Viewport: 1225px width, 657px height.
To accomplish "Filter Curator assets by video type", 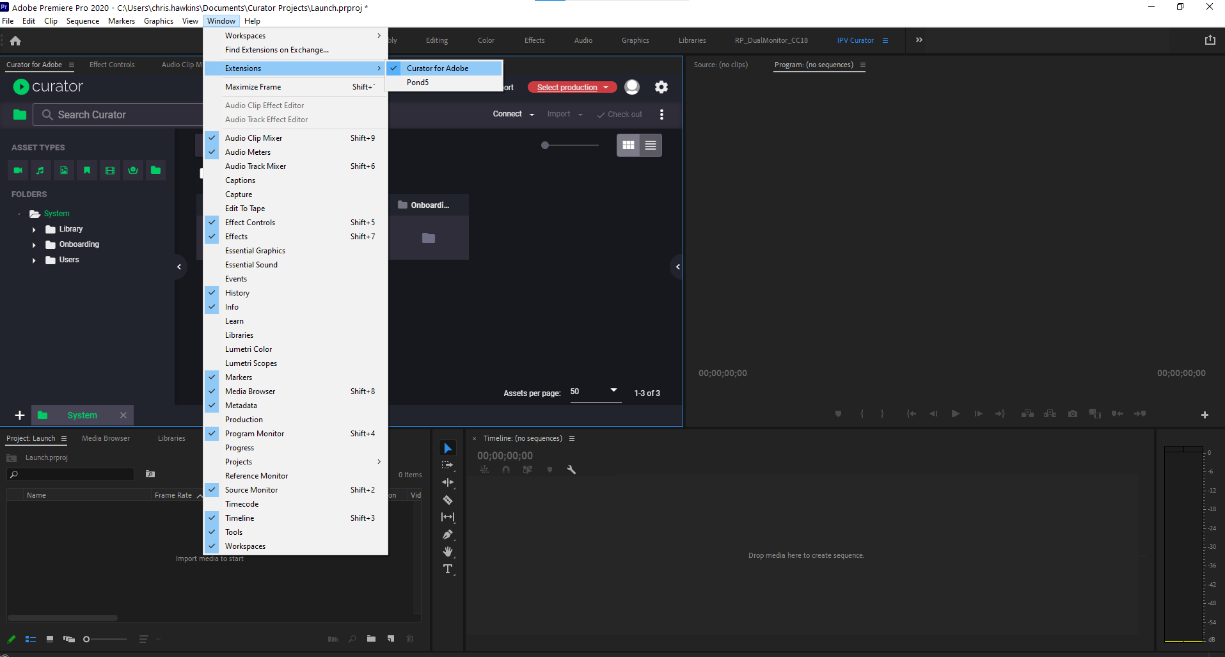I will (x=17, y=170).
